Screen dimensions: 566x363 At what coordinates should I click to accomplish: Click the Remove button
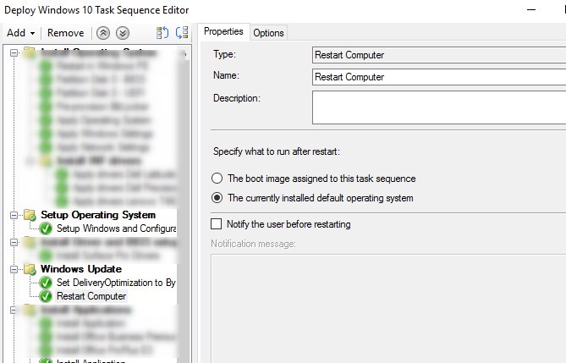click(65, 33)
